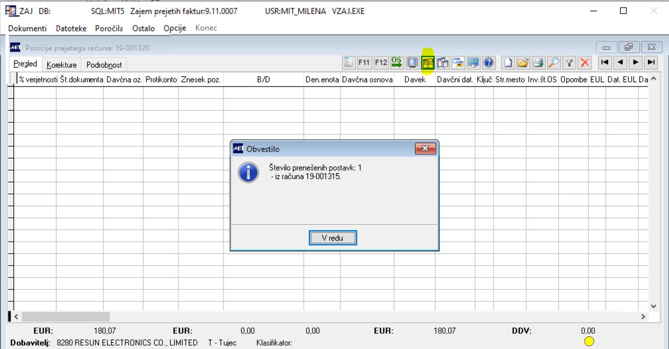Click the new blank document icon

coord(507,63)
